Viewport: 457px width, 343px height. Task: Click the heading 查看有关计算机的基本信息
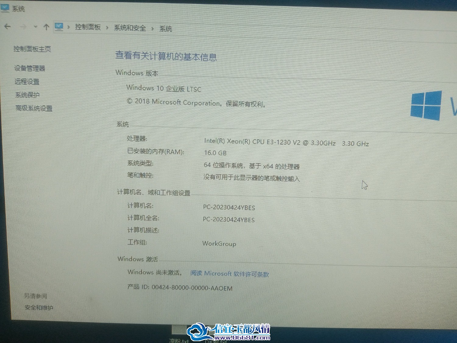(x=166, y=56)
